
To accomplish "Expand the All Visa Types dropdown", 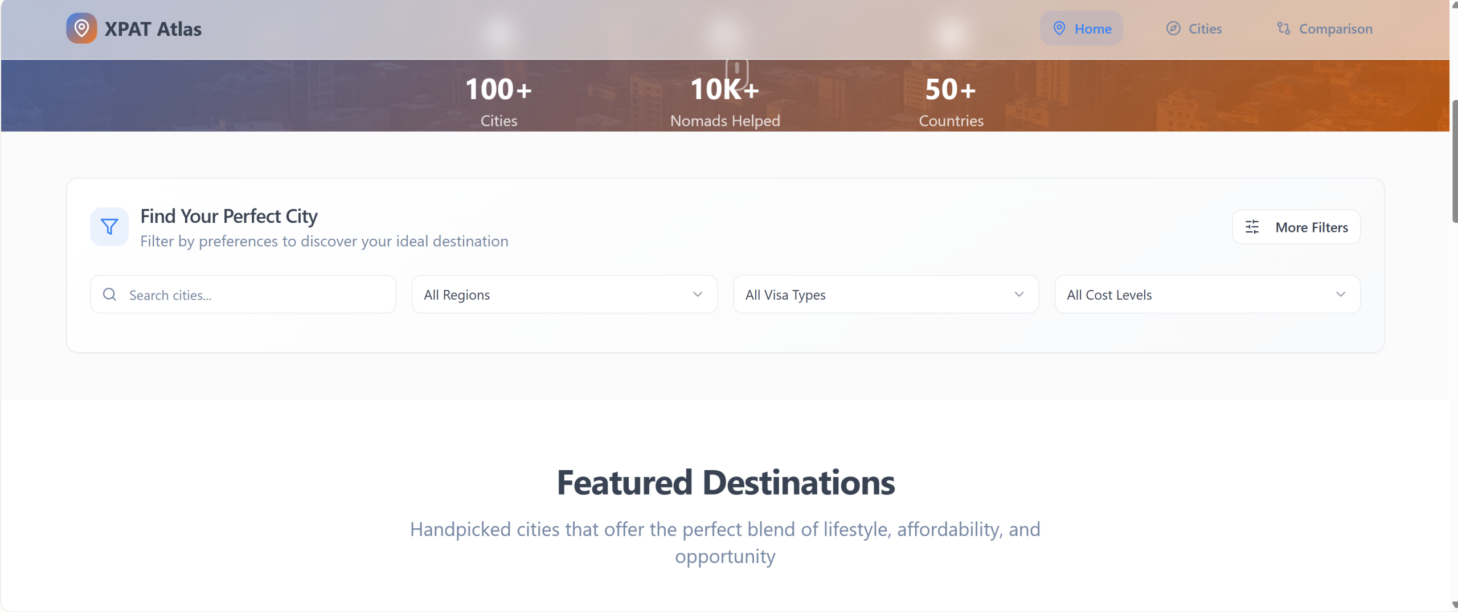I will (x=885, y=295).
